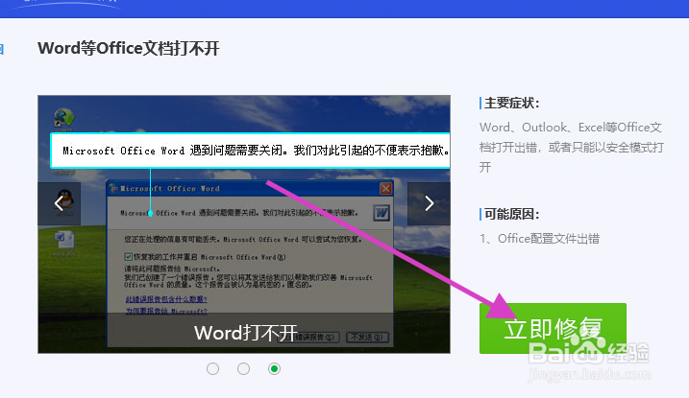The height and width of the screenshot is (398, 689).
Task: Click the 主要症状 section label
Action: 511,104
